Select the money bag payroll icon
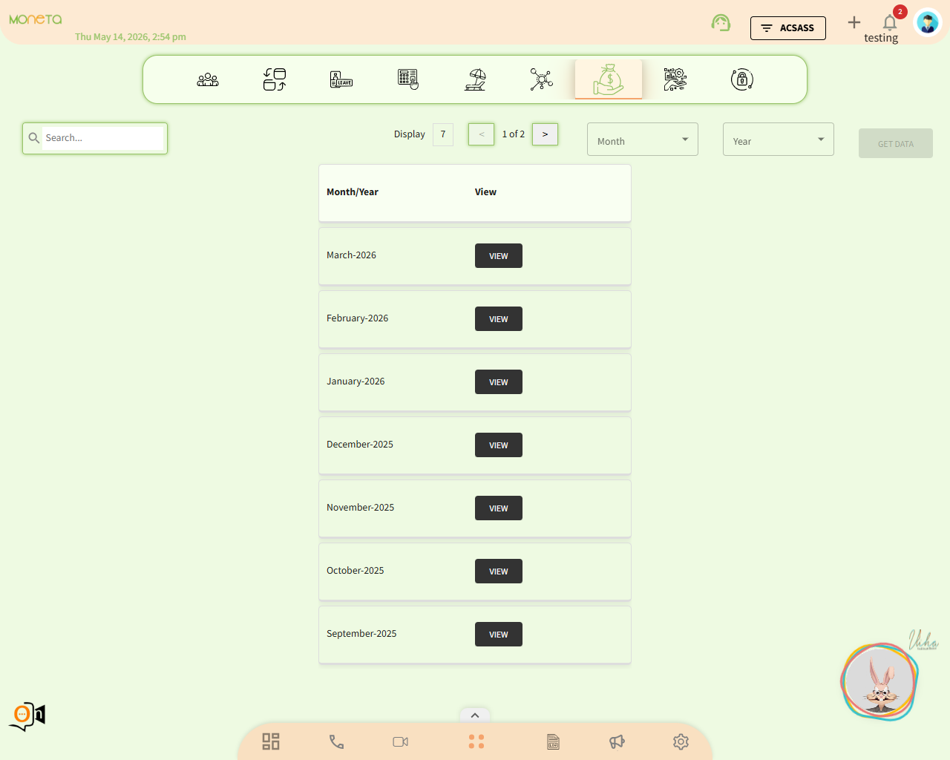The image size is (950, 760). (609, 79)
